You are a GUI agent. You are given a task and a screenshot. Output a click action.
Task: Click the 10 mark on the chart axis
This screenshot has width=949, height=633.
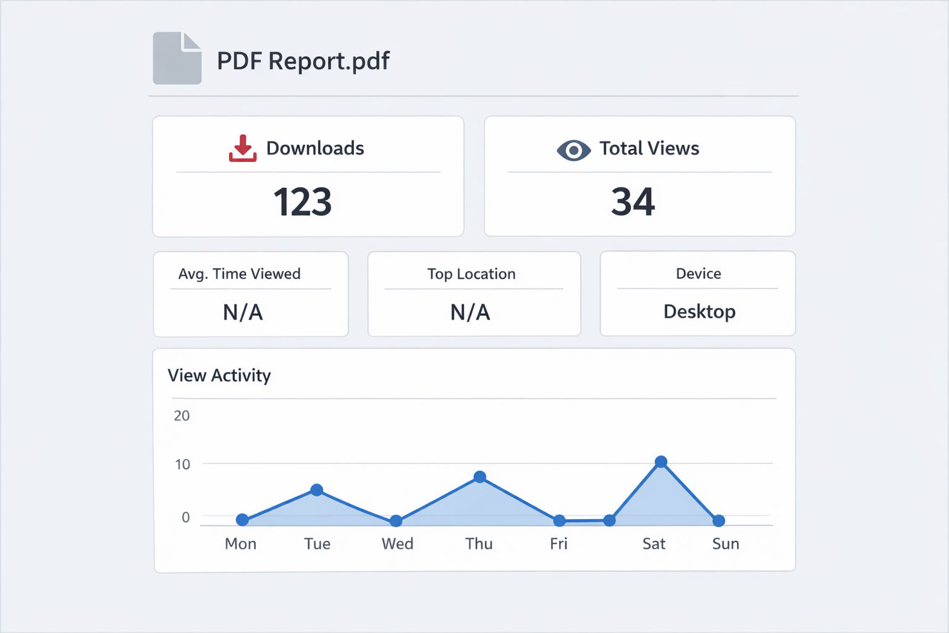[x=182, y=462]
